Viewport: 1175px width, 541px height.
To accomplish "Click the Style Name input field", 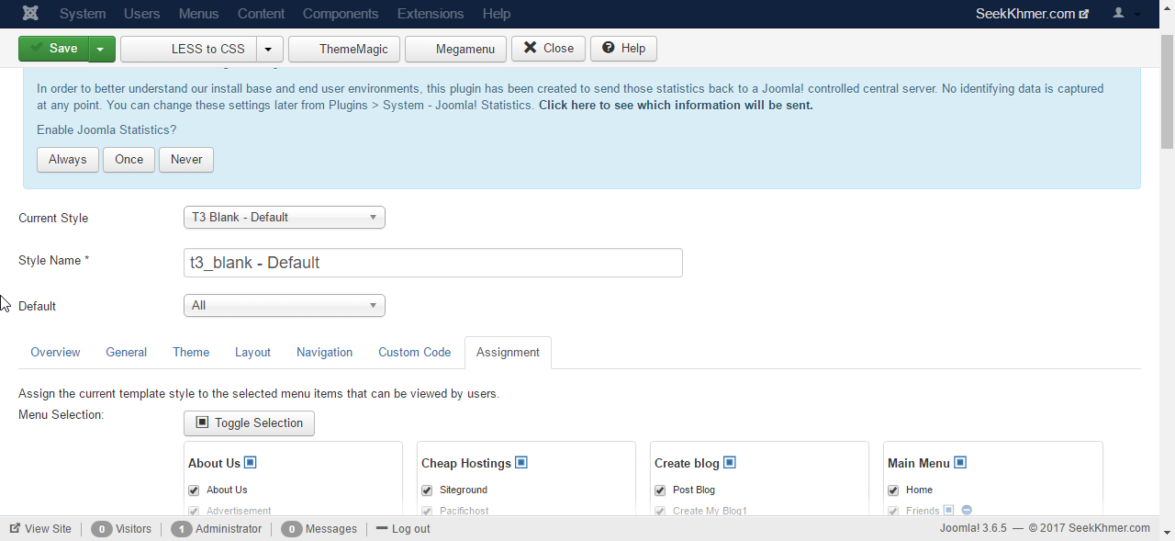I will click(x=433, y=263).
